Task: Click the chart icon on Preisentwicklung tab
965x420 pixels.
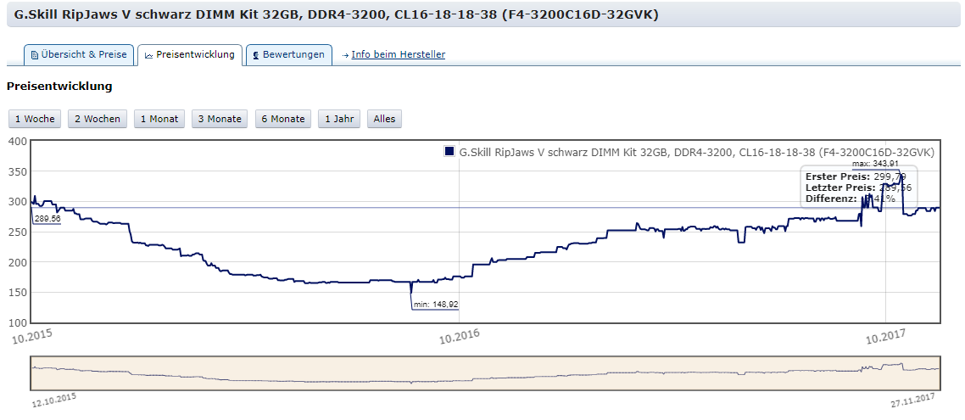Action: [148, 55]
